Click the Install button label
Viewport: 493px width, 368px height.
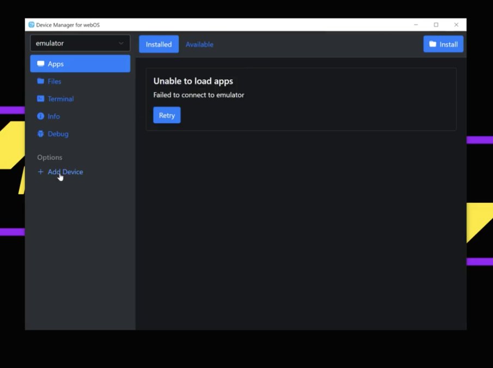[x=448, y=44]
